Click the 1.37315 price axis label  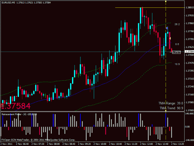pyautogui.click(x=190, y=79)
